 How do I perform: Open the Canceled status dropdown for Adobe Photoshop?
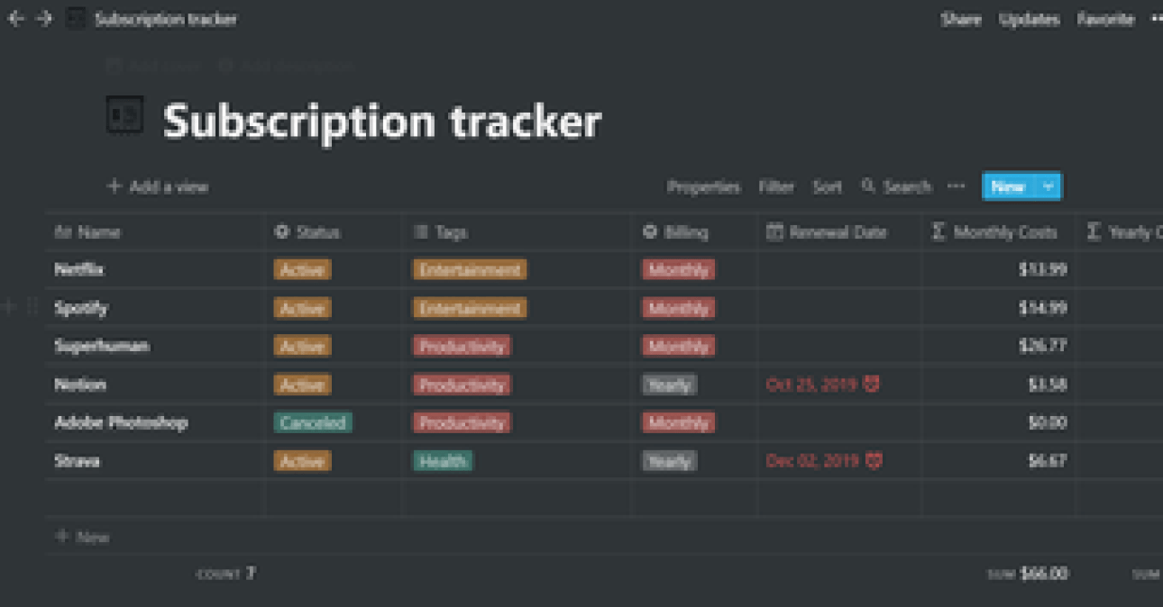(312, 422)
